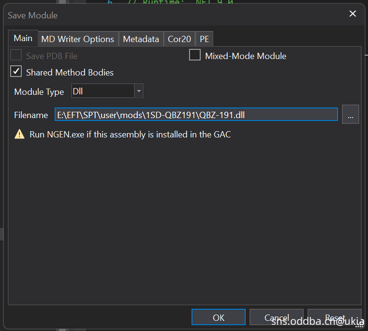This screenshot has height=331, width=368.
Task: Select the Cor20 tab
Action: click(x=179, y=39)
